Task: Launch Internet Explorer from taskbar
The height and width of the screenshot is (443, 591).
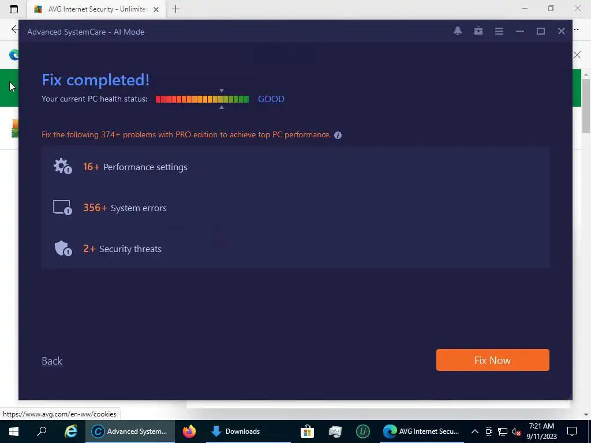Action: [70, 431]
